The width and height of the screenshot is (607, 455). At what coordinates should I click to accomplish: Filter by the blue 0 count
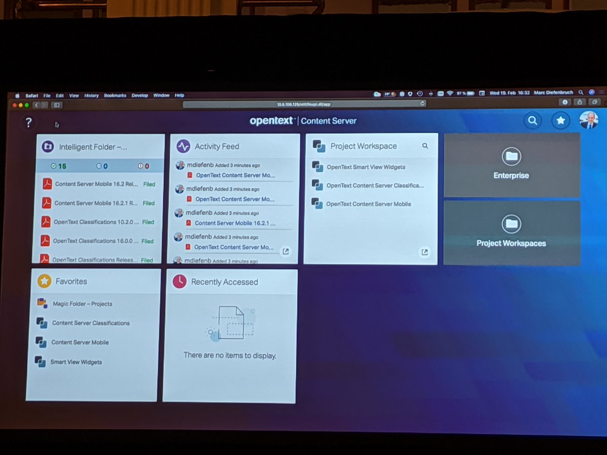point(102,166)
